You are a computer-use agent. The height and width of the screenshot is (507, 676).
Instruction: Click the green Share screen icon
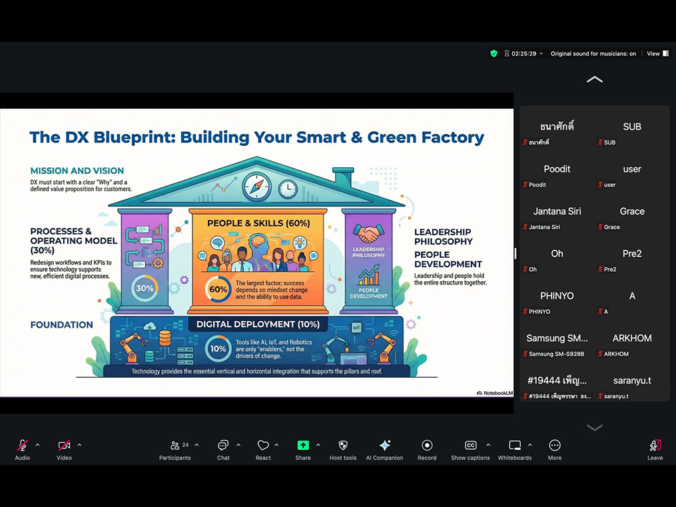coord(303,446)
